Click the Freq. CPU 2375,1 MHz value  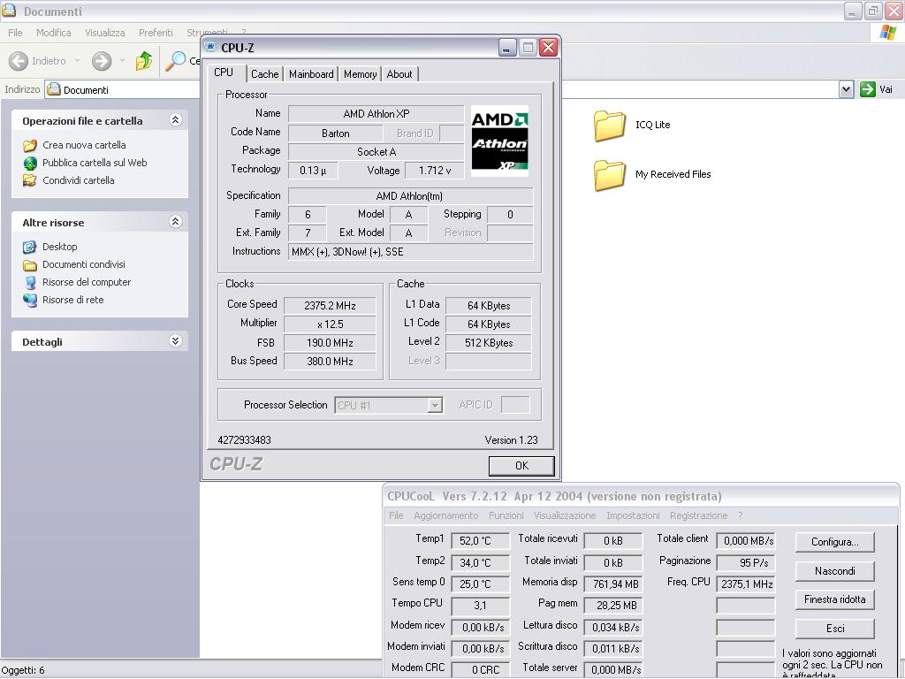pos(746,584)
